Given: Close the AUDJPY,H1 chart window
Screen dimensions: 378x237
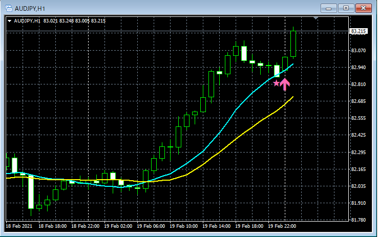Looking at the screenshot, I should point(363,8).
